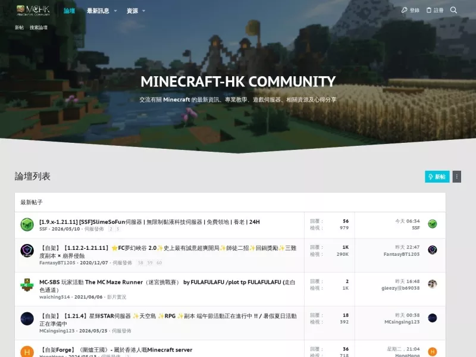The height and width of the screenshot is (357, 476).
Task: Click 昨天 00:38 latest post time
Action: [x=408, y=315]
